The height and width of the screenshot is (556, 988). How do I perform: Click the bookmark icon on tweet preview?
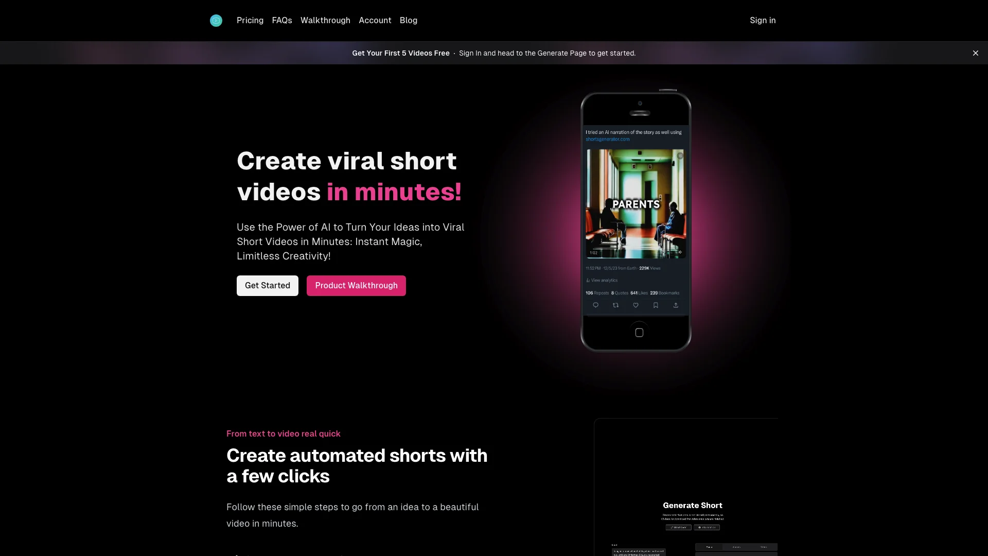656,305
